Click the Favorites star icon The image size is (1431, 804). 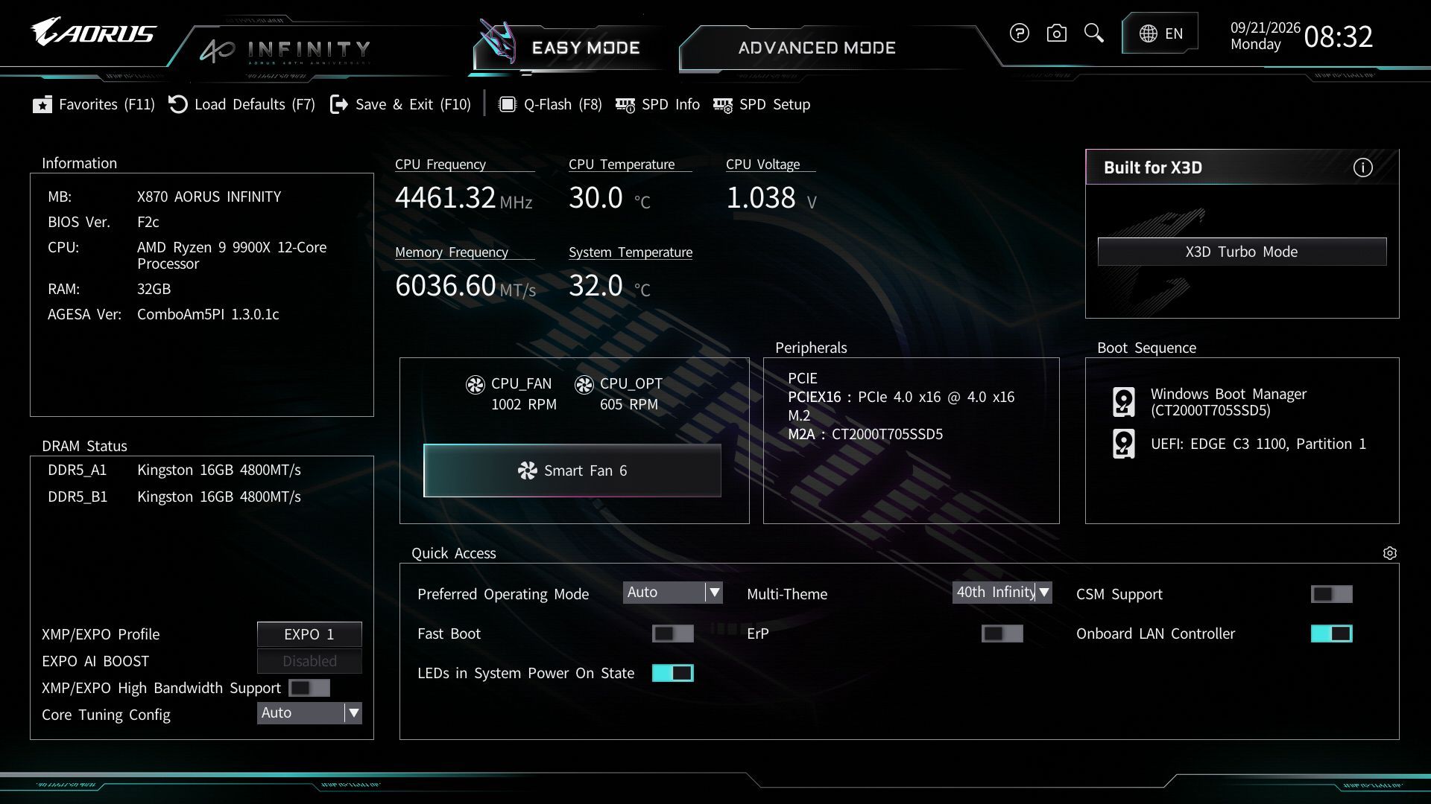pyautogui.click(x=42, y=104)
